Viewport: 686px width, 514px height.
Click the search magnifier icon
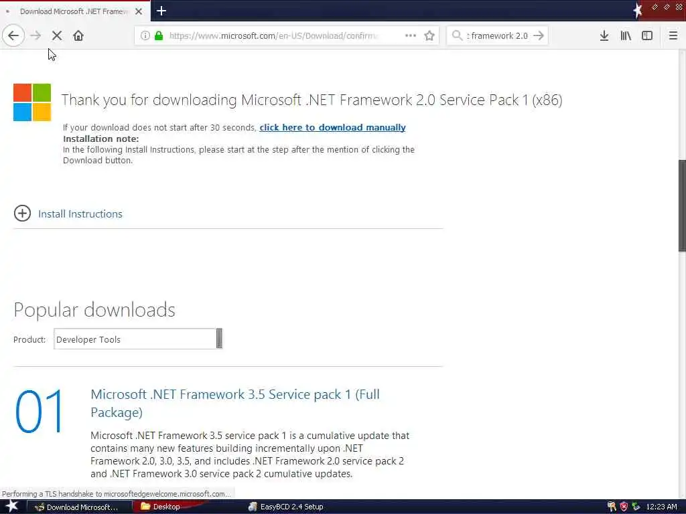457,35
